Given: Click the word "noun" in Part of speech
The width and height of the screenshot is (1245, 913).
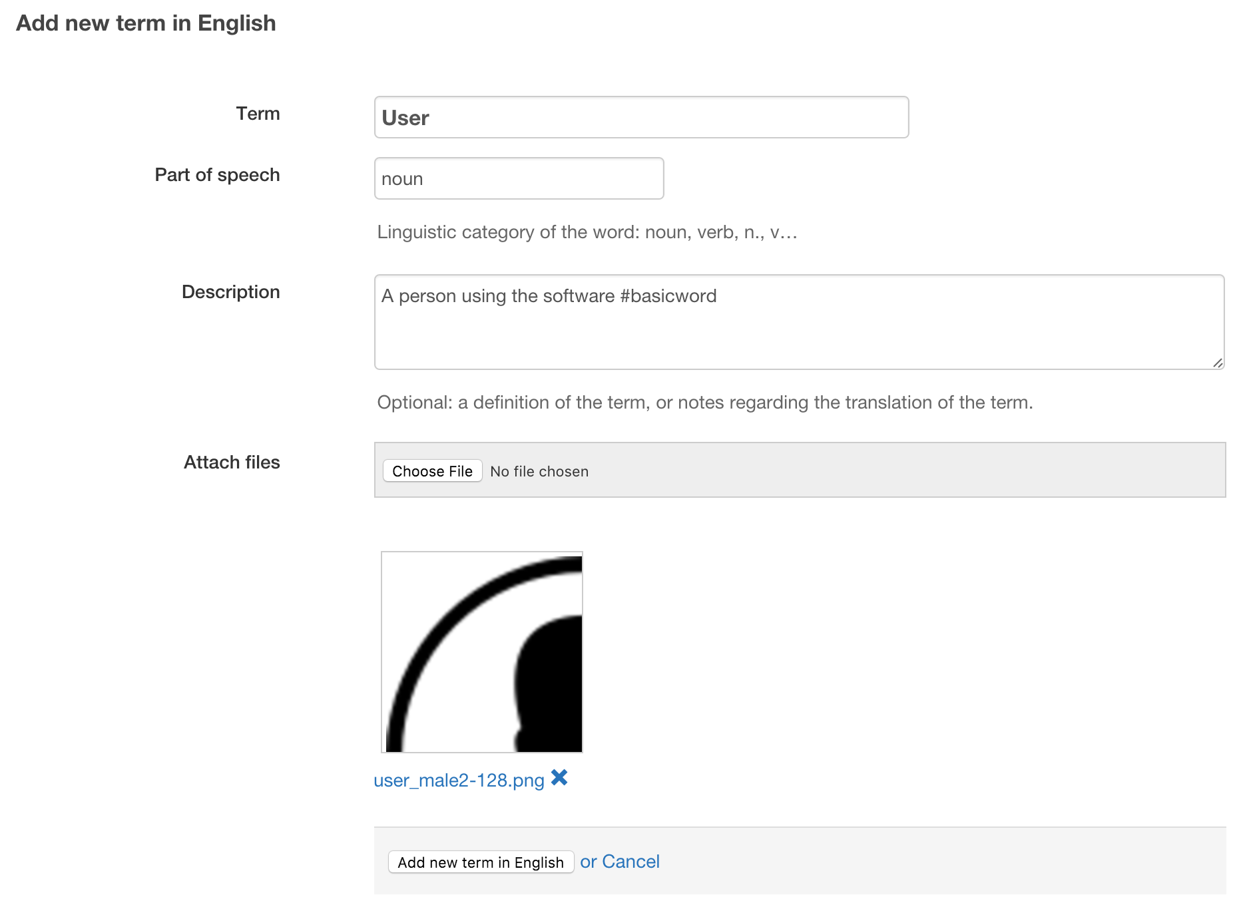Looking at the screenshot, I should pyautogui.click(x=402, y=179).
